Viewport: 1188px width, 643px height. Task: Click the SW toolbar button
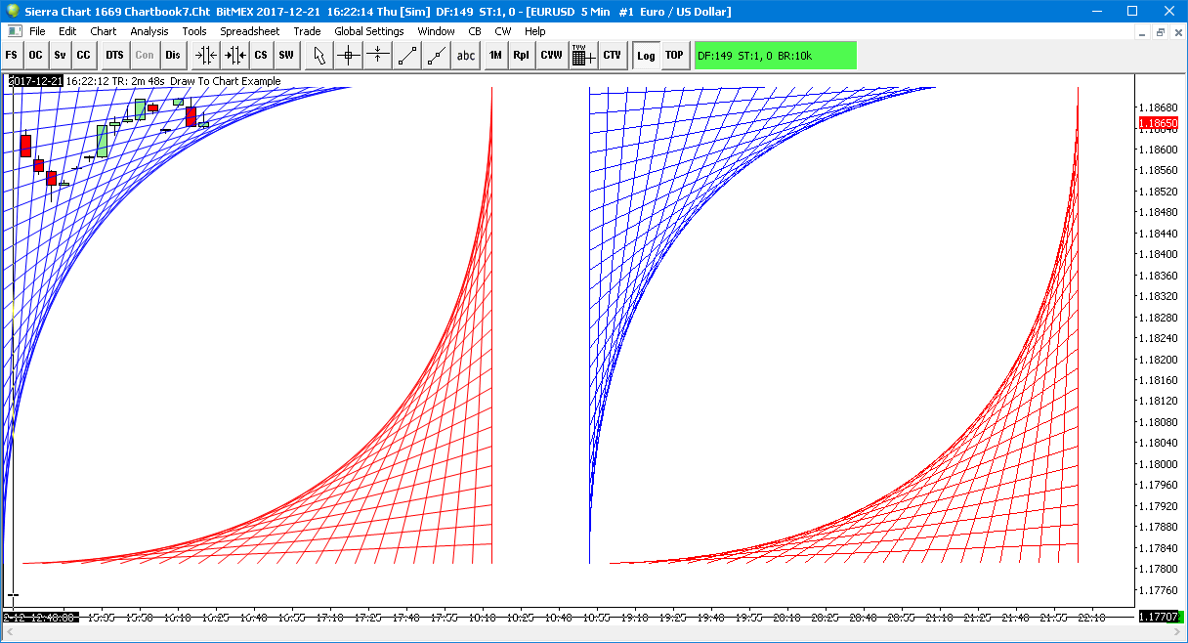(x=286, y=56)
